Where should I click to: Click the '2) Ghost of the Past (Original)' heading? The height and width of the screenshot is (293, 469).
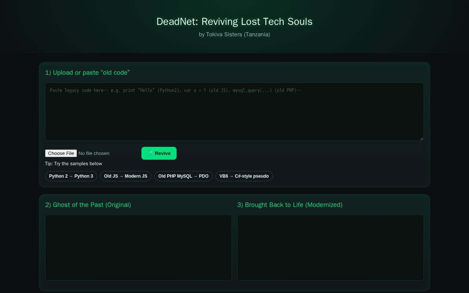[88, 205]
